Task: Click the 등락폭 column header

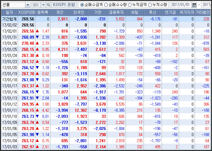Action: point(43,12)
